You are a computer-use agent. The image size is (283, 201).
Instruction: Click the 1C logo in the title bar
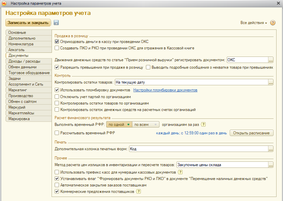point(4,3)
